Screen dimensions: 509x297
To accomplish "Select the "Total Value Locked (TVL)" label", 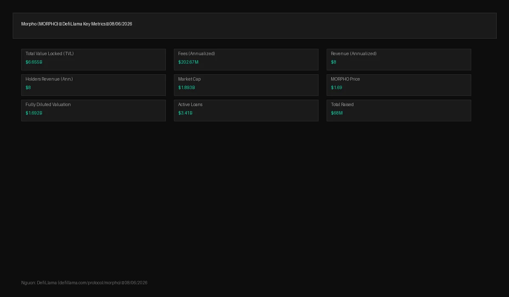I will (x=50, y=54).
